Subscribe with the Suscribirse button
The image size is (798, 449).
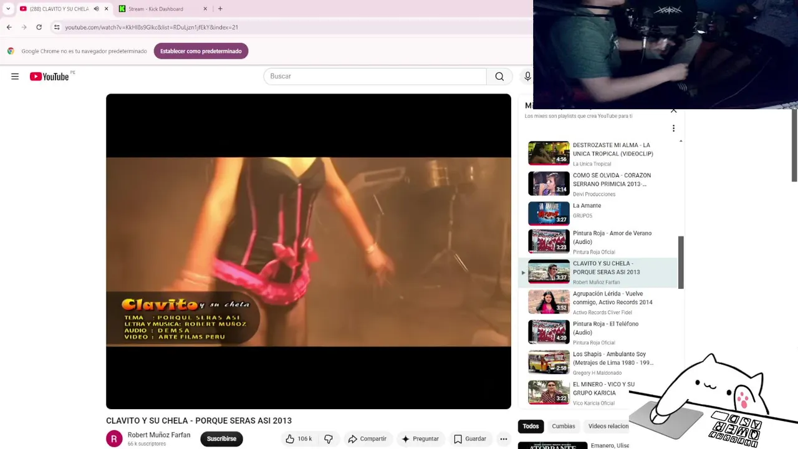[x=221, y=439]
